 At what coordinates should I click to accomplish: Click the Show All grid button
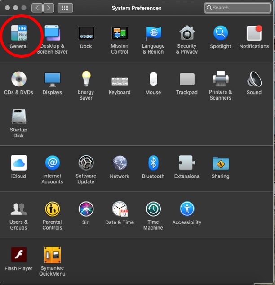pos(65,8)
